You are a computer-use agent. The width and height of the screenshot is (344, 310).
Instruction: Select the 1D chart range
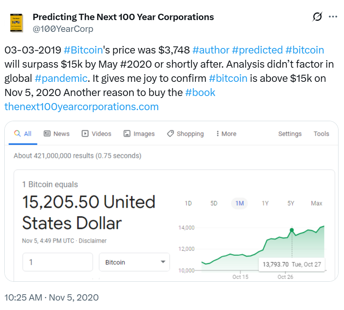click(188, 203)
